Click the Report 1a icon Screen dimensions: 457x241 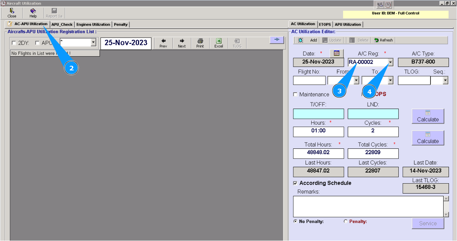pyautogui.click(x=54, y=13)
